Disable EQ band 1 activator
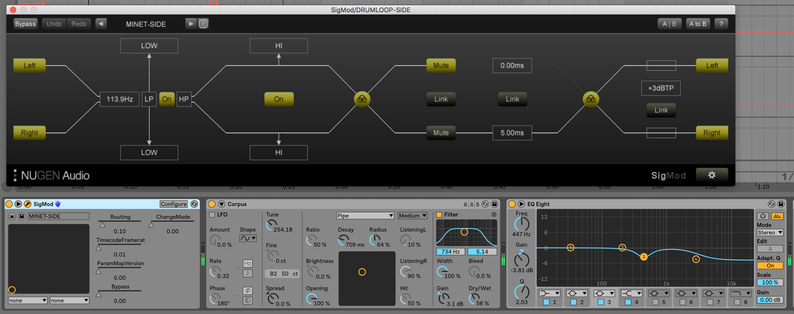794x314 pixels. (x=546, y=302)
